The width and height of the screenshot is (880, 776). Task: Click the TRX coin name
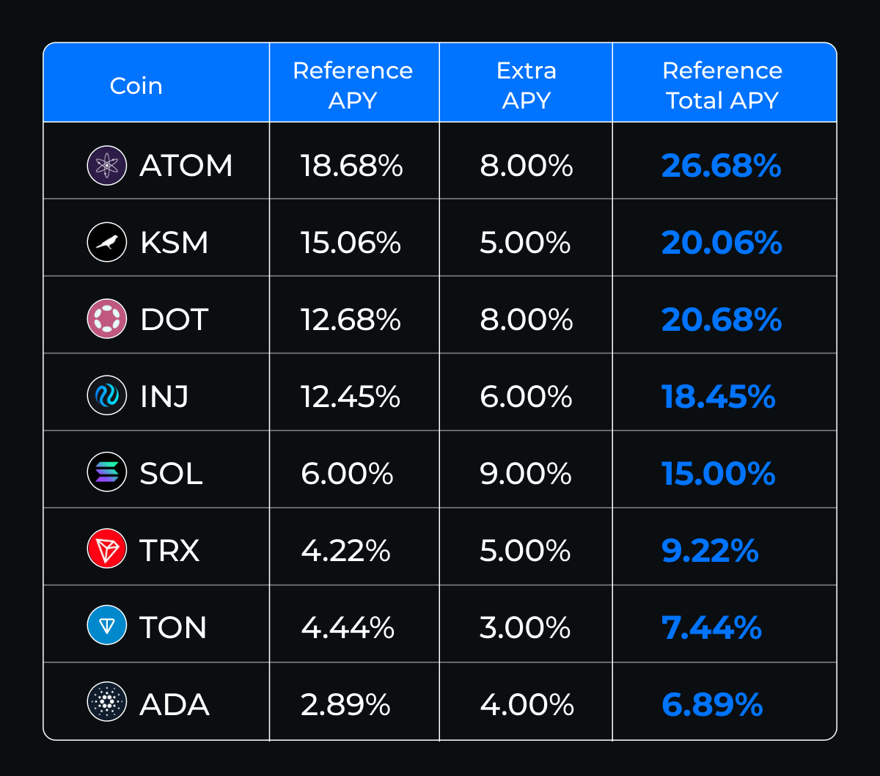[x=169, y=551]
